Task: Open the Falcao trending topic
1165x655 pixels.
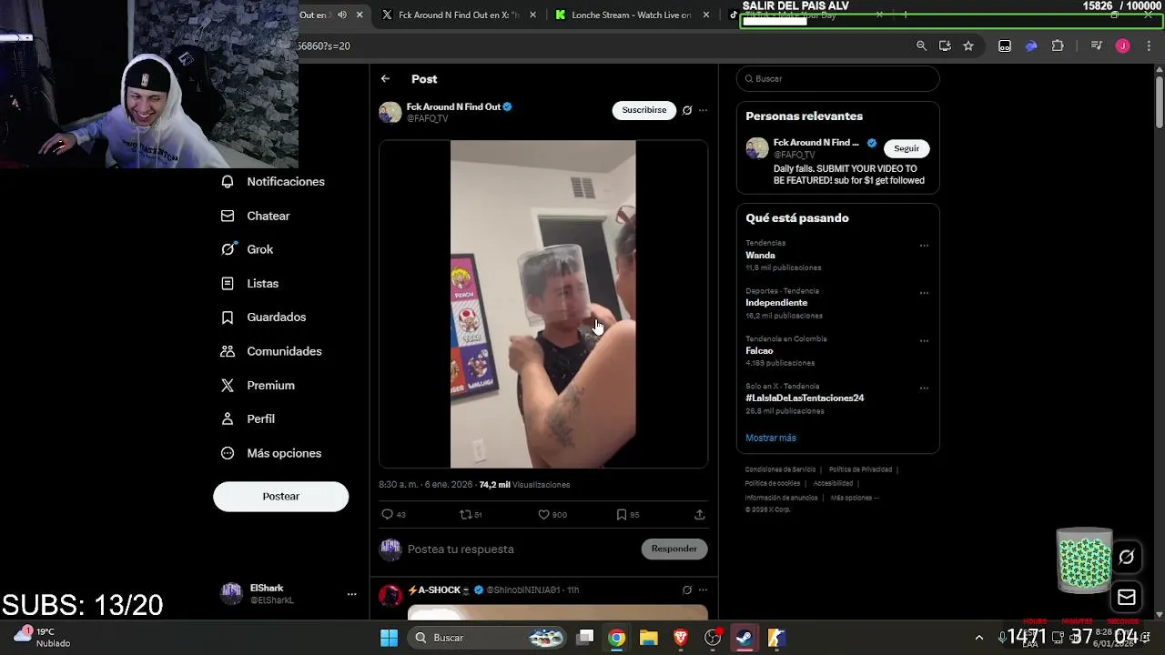Action: [x=759, y=351]
